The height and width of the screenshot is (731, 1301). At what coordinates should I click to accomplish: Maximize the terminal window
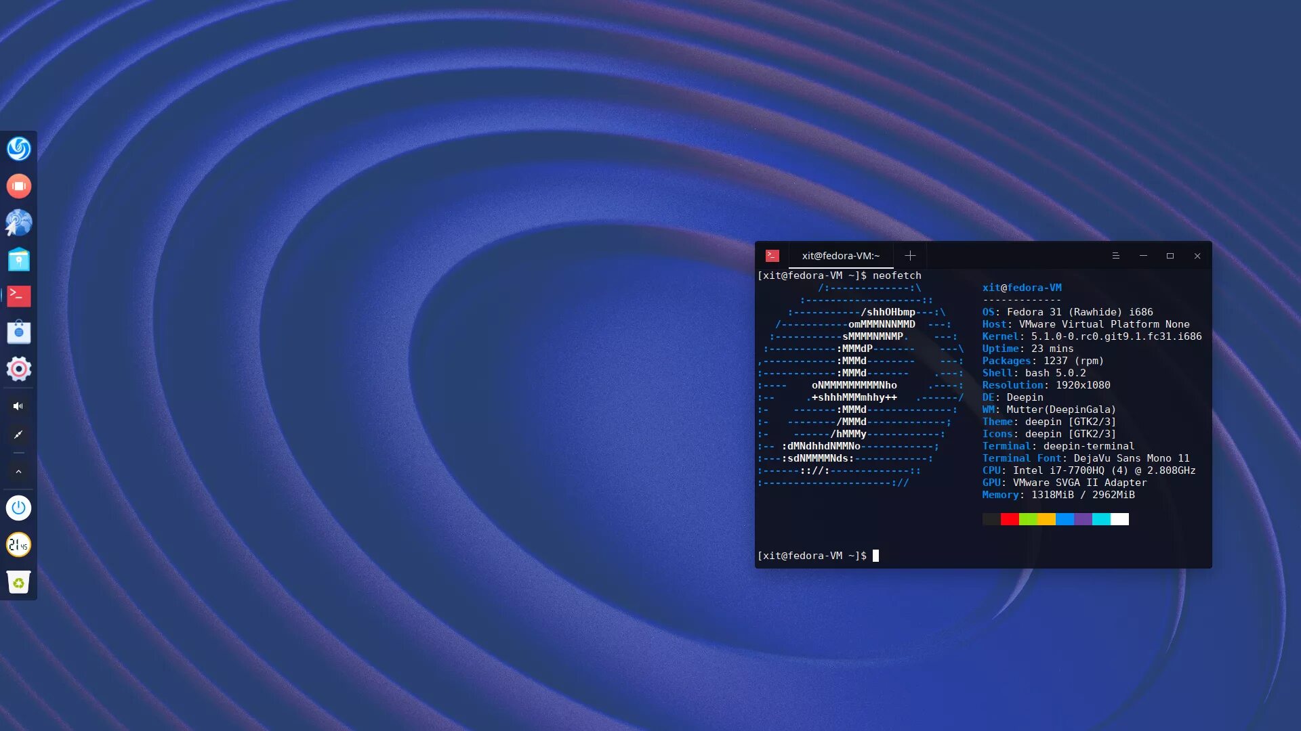[x=1170, y=256]
